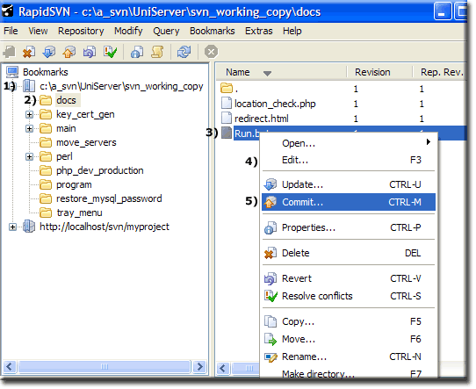Screen dimensions: 476x389
Task: Click the Name column sort arrow
Action: click(267, 73)
